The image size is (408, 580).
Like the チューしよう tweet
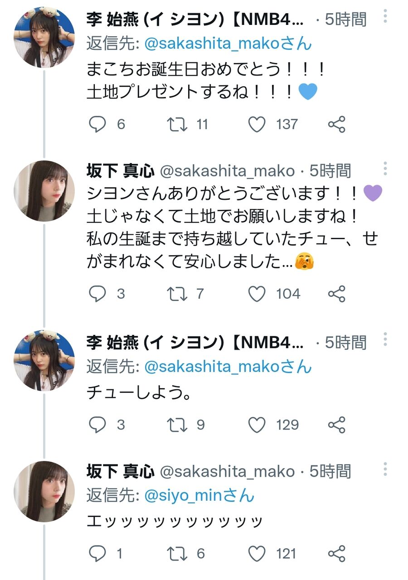pyautogui.click(x=257, y=425)
